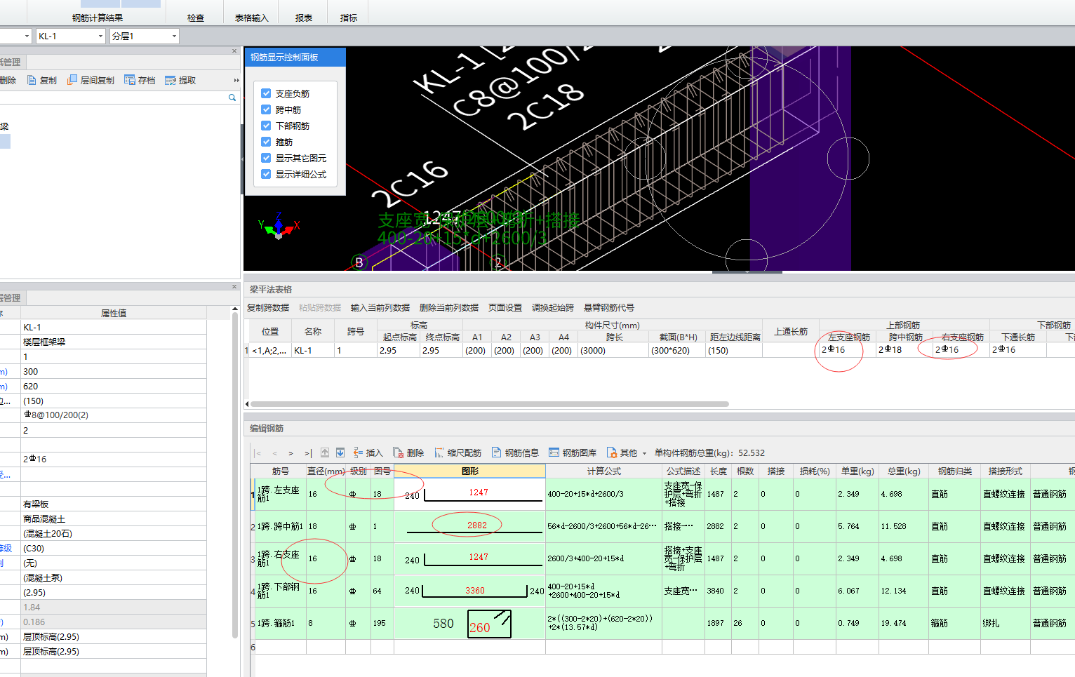1075x677 pixels.
Task: Click 输入当前列数据 (input column data) button
Action: tap(380, 307)
